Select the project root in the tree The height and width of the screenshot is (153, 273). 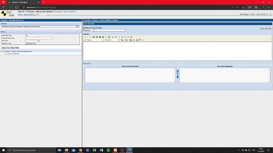click(x=18, y=51)
